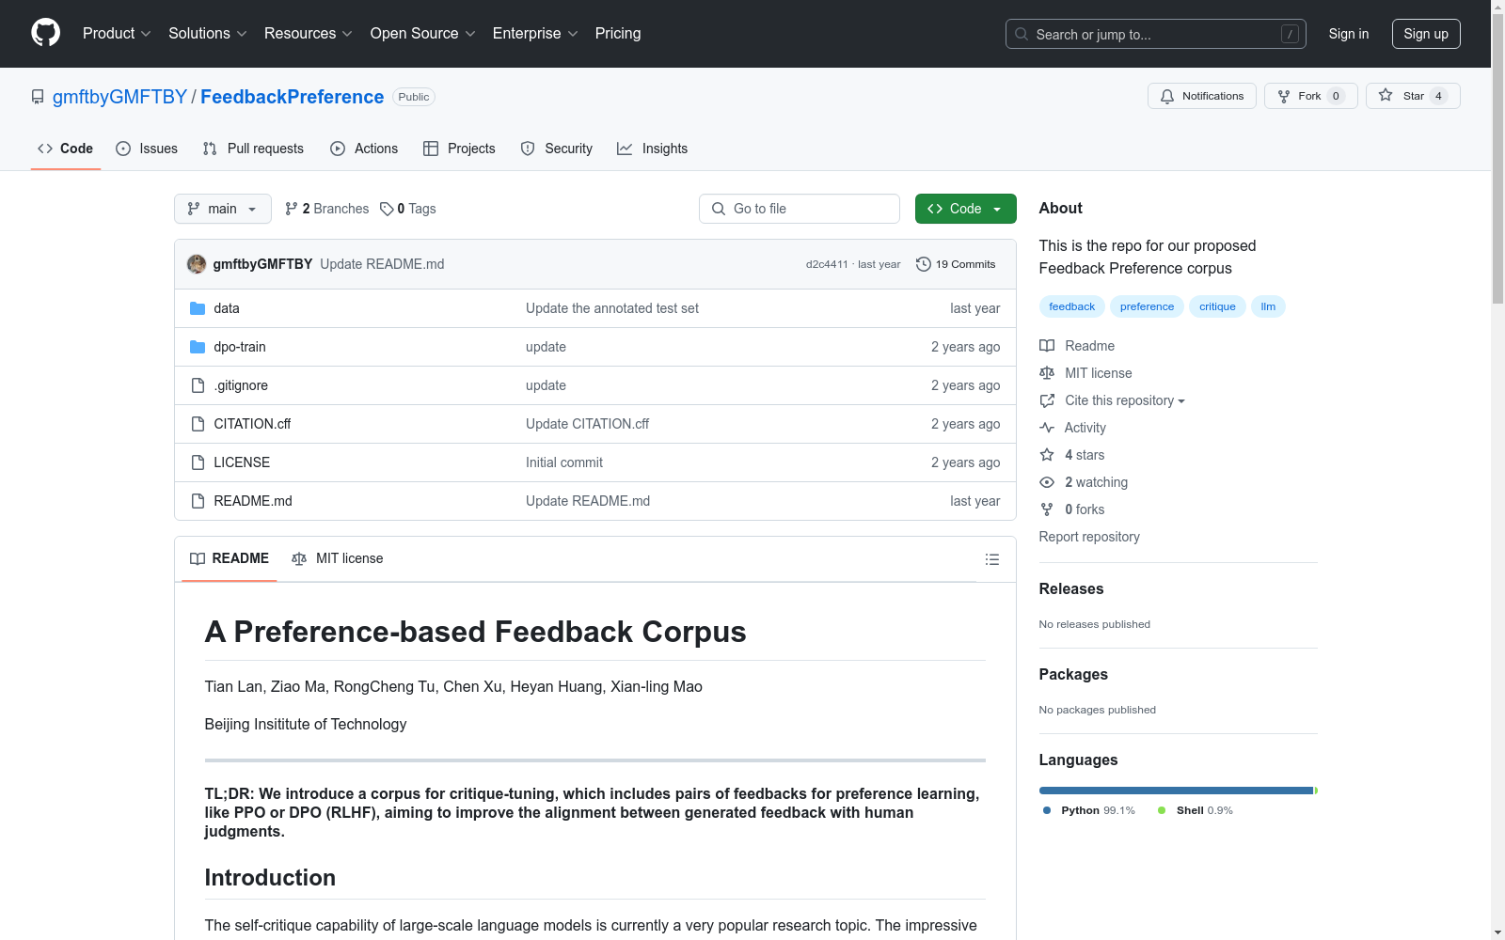Open the Security tab
The height and width of the screenshot is (940, 1505).
point(557,149)
